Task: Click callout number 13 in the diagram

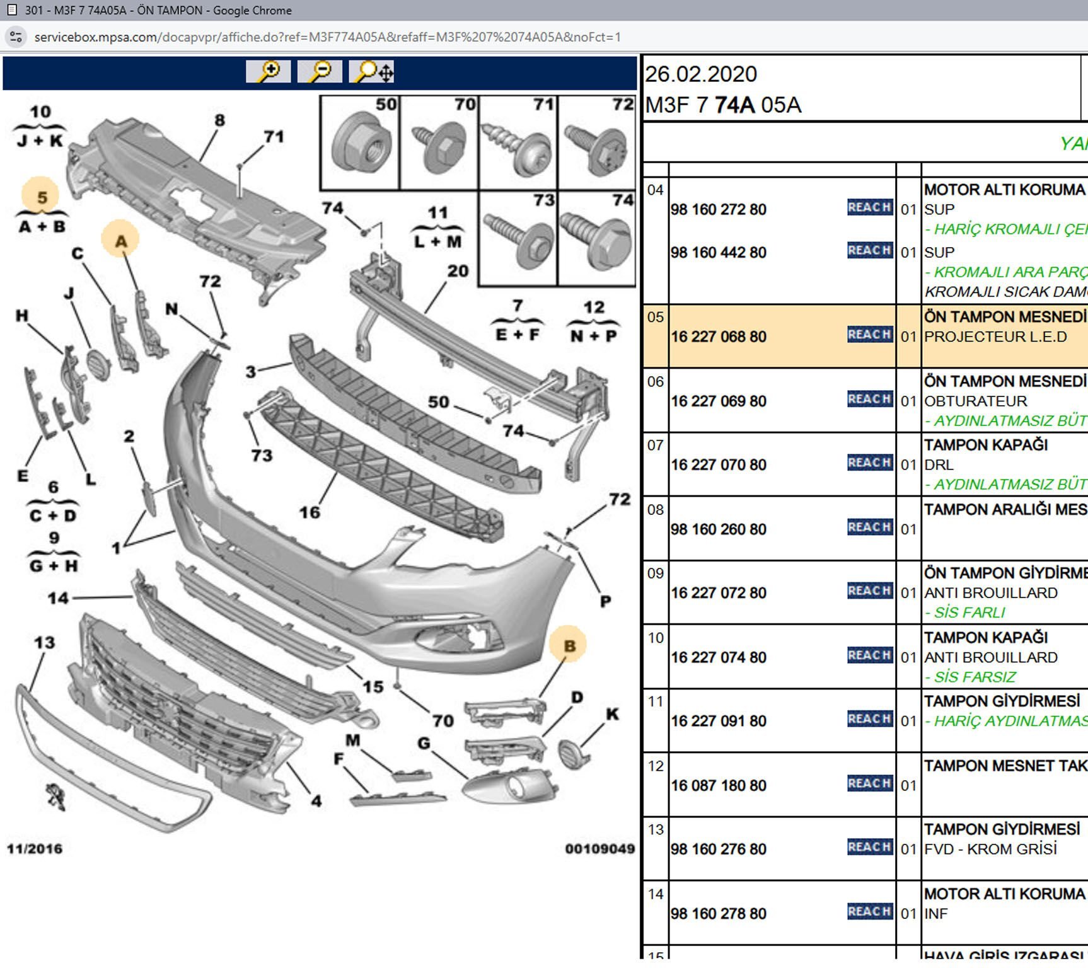Action: click(x=44, y=643)
